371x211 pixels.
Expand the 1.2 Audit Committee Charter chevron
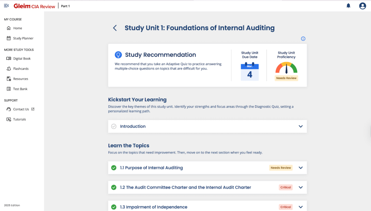(x=300, y=187)
